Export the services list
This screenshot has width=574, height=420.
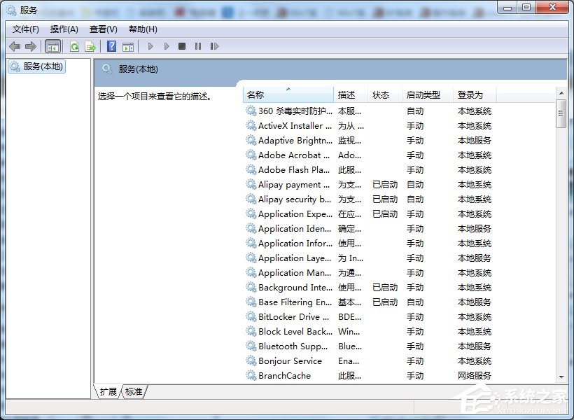point(91,46)
